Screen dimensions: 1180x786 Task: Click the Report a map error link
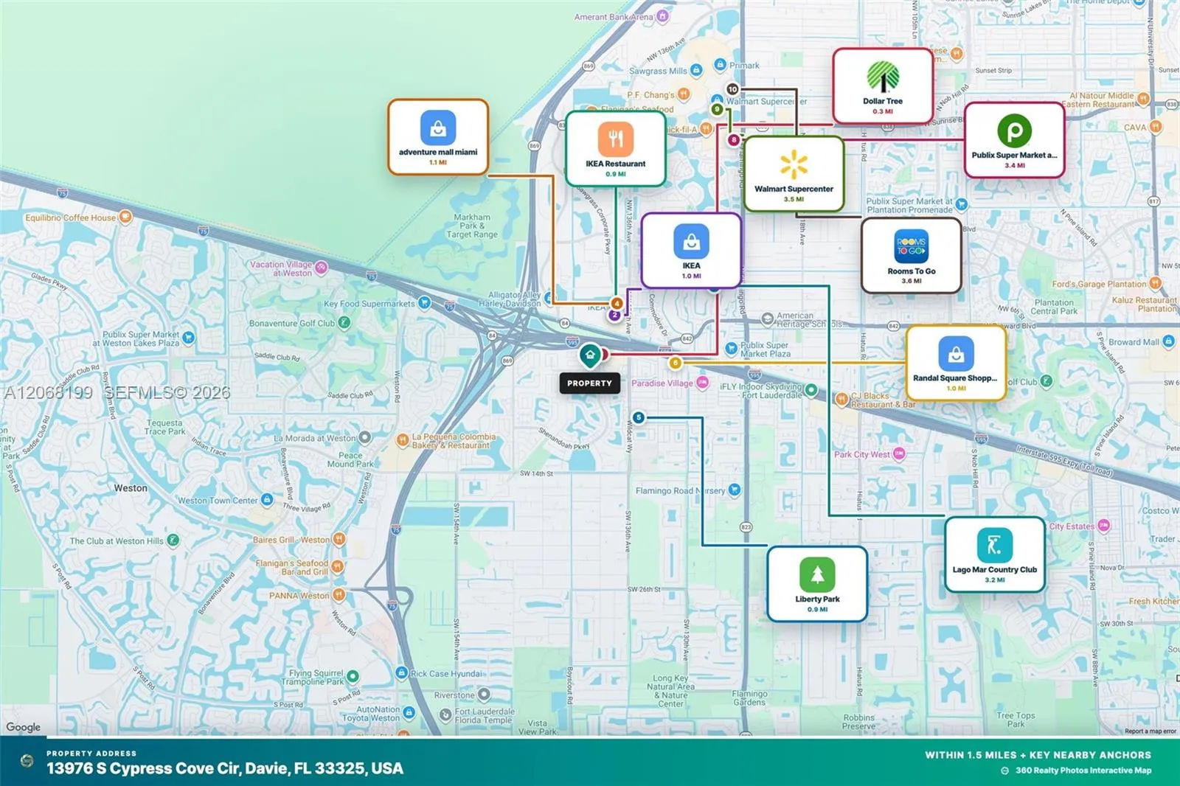pyautogui.click(x=1150, y=731)
